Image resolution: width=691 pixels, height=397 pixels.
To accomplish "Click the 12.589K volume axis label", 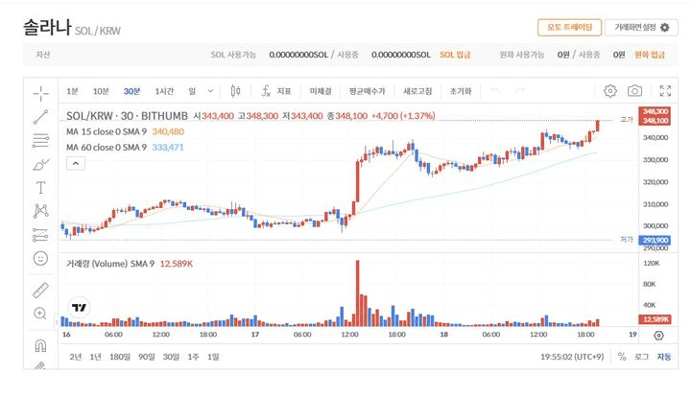I will [655, 319].
